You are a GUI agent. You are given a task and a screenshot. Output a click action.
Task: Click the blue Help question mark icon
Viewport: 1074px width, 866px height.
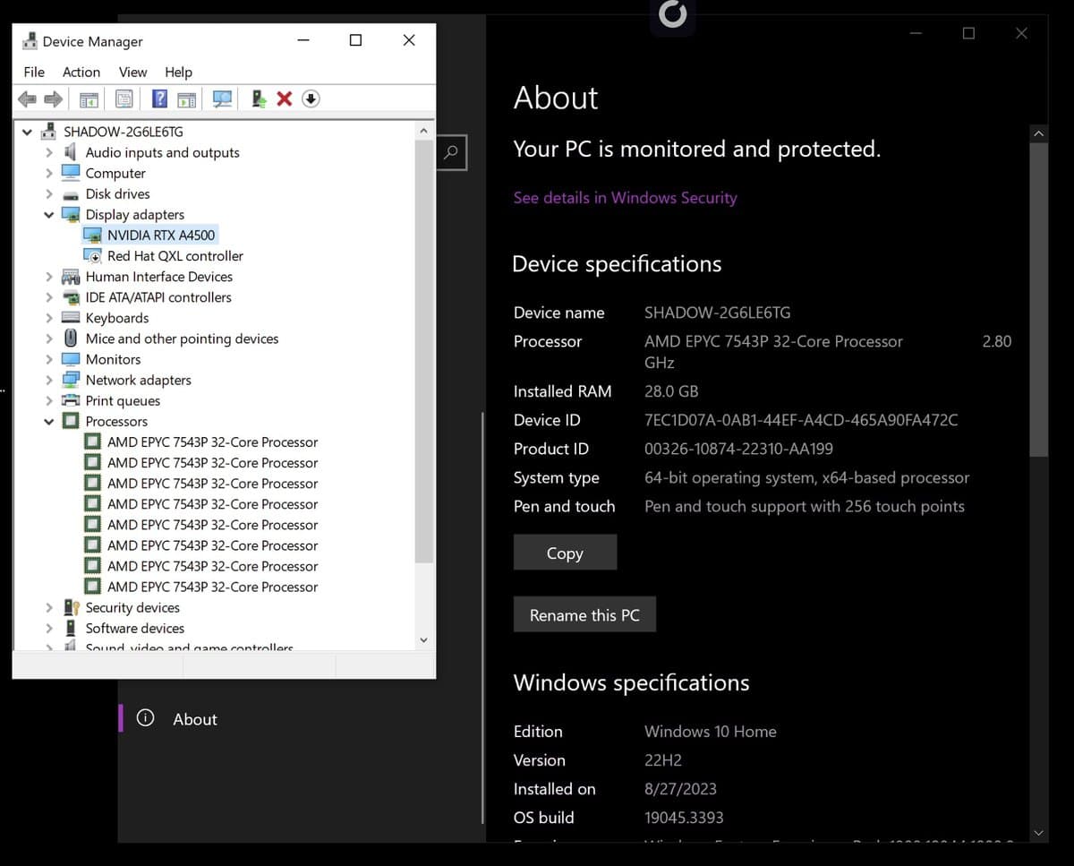[159, 99]
